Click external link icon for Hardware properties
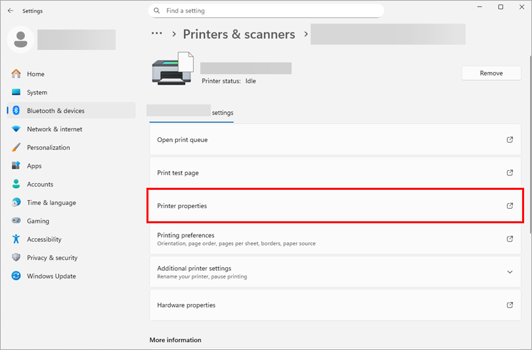 [510, 305]
